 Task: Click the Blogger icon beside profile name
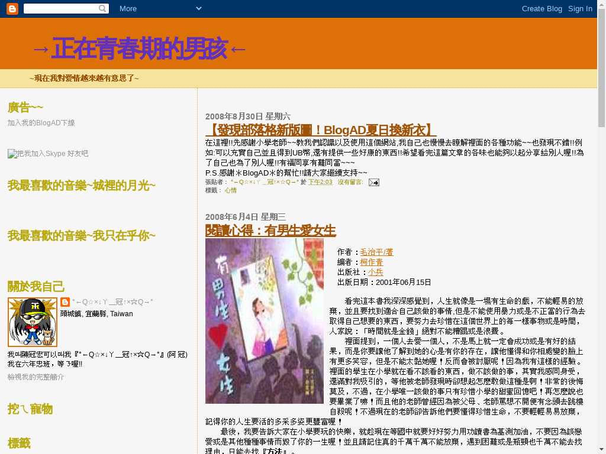pyautogui.click(x=65, y=302)
